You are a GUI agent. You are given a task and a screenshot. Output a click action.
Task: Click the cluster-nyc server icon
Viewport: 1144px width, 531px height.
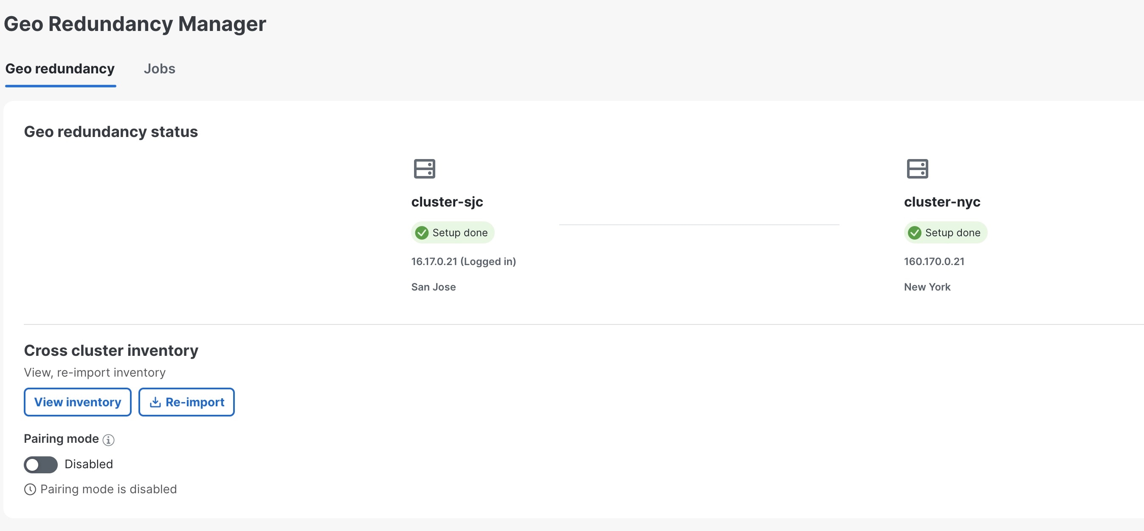pos(918,168)
